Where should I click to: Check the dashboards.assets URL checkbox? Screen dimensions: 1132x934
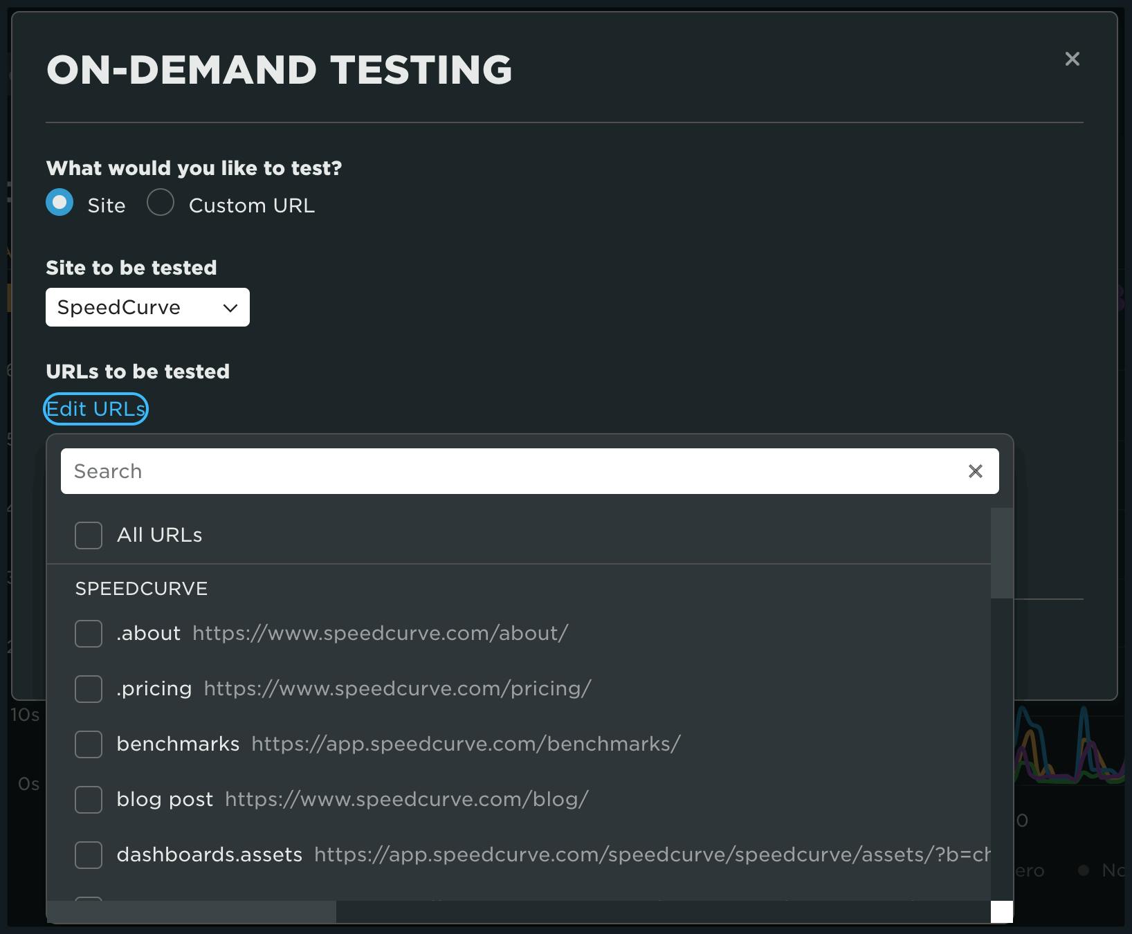click(88, 855)
